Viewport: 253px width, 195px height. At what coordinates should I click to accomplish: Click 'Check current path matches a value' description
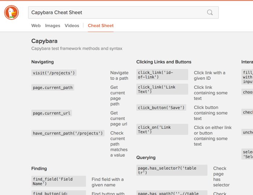(x=119, y=144)
